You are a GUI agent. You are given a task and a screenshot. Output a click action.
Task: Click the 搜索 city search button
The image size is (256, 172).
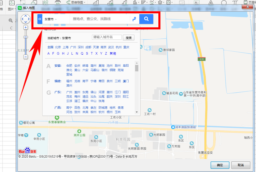129,38
